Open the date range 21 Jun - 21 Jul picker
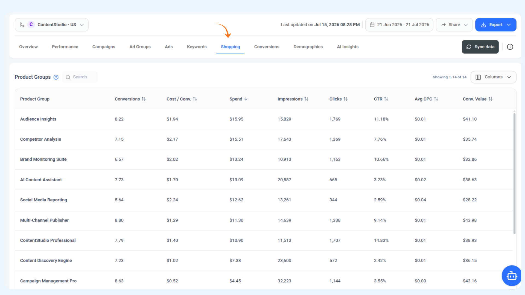 [x=399, y=25]
